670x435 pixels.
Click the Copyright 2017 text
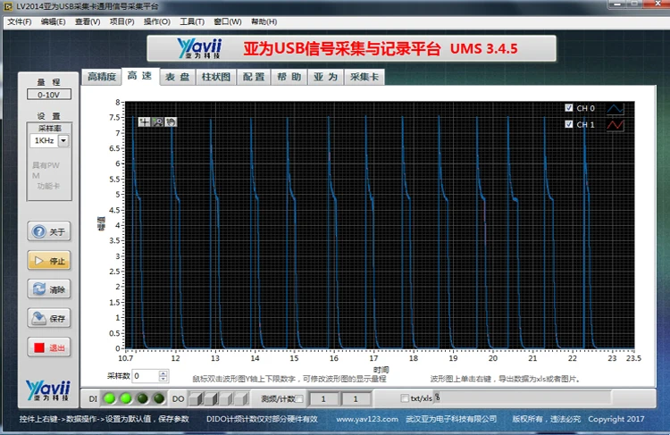616,419
